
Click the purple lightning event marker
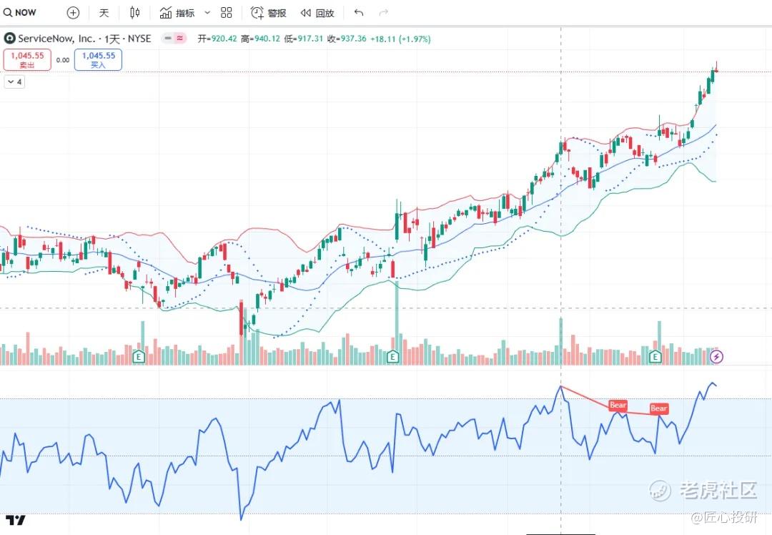pyautogui.click(x=717, y=356)
